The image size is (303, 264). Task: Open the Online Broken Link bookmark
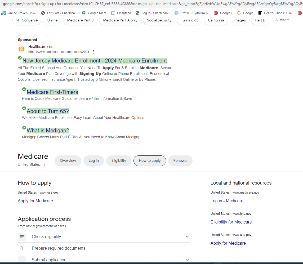click(x=19, y=13)
